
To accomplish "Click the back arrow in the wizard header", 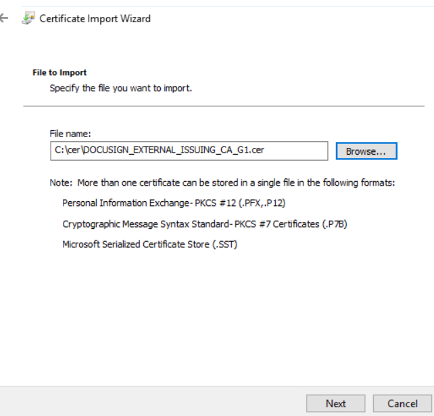I will pyautogui.click(x=7, y=19).
